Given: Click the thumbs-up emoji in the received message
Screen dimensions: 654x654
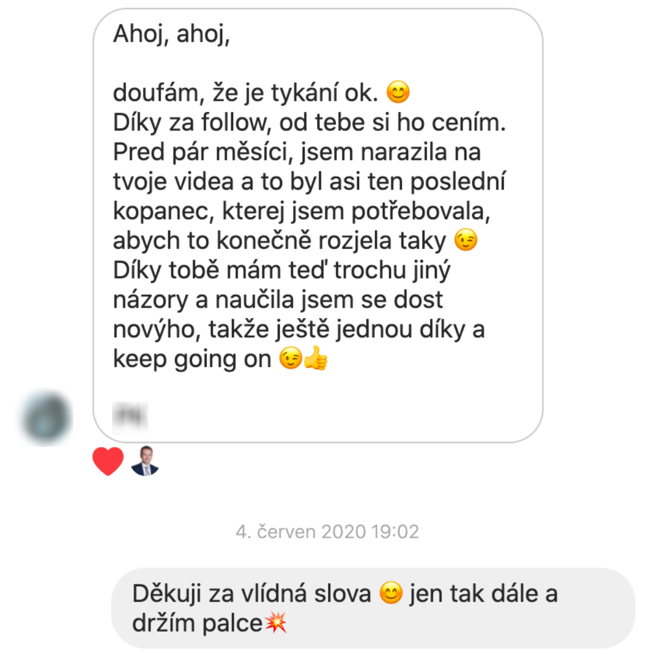Looking at the screenshot, I should [x=315, y=358].
